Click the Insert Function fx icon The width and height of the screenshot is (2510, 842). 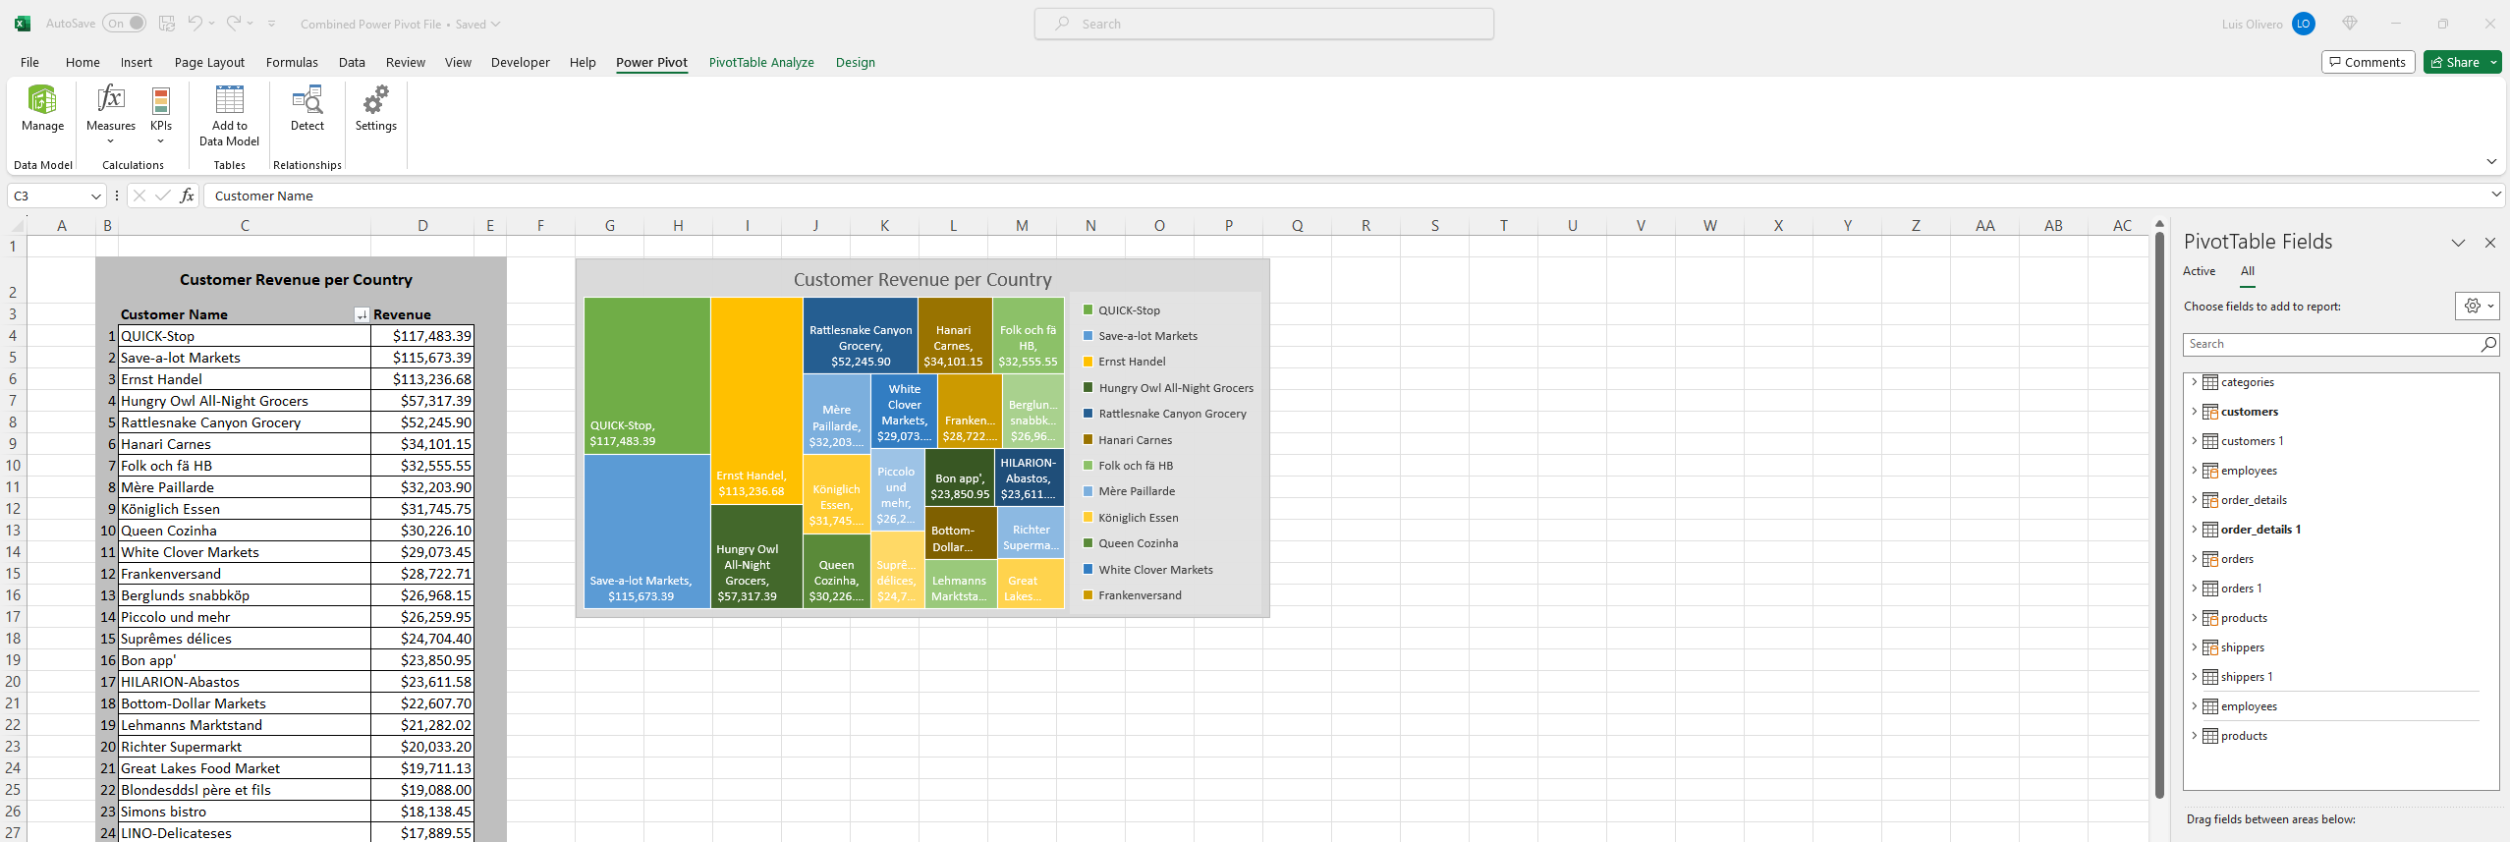187,196
